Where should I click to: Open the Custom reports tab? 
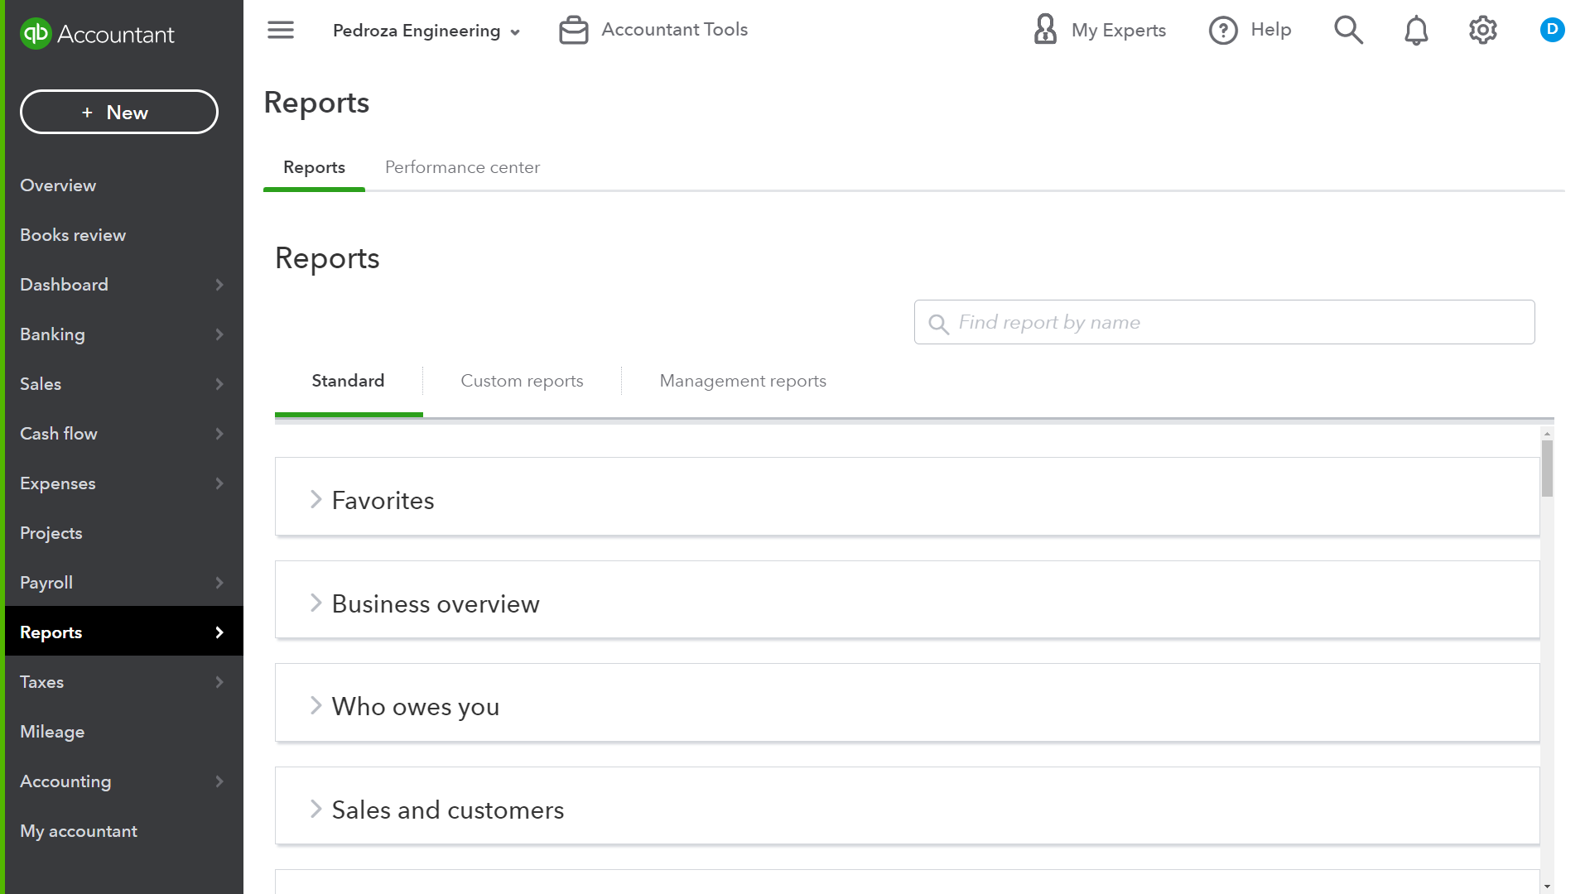click(522, 381)
